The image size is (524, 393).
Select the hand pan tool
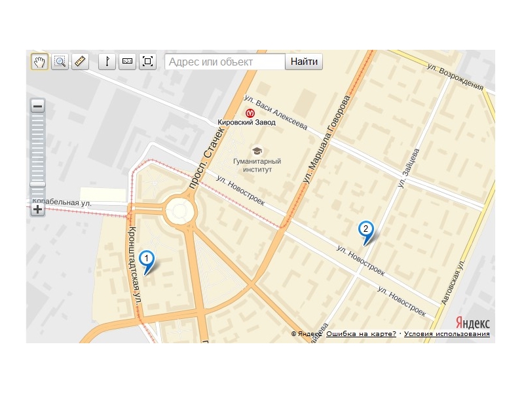39,62
